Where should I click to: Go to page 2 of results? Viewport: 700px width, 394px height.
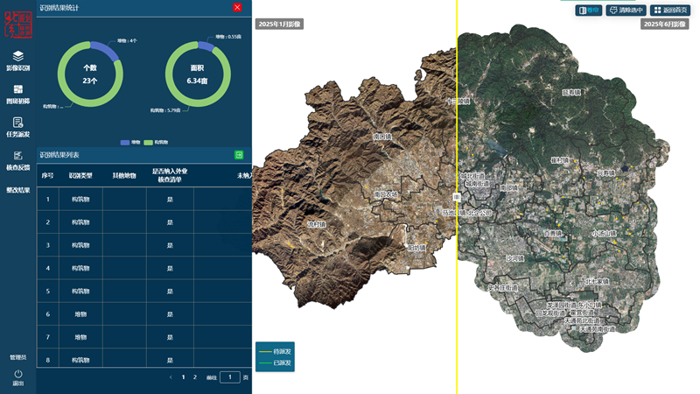(x=195, y=377)
